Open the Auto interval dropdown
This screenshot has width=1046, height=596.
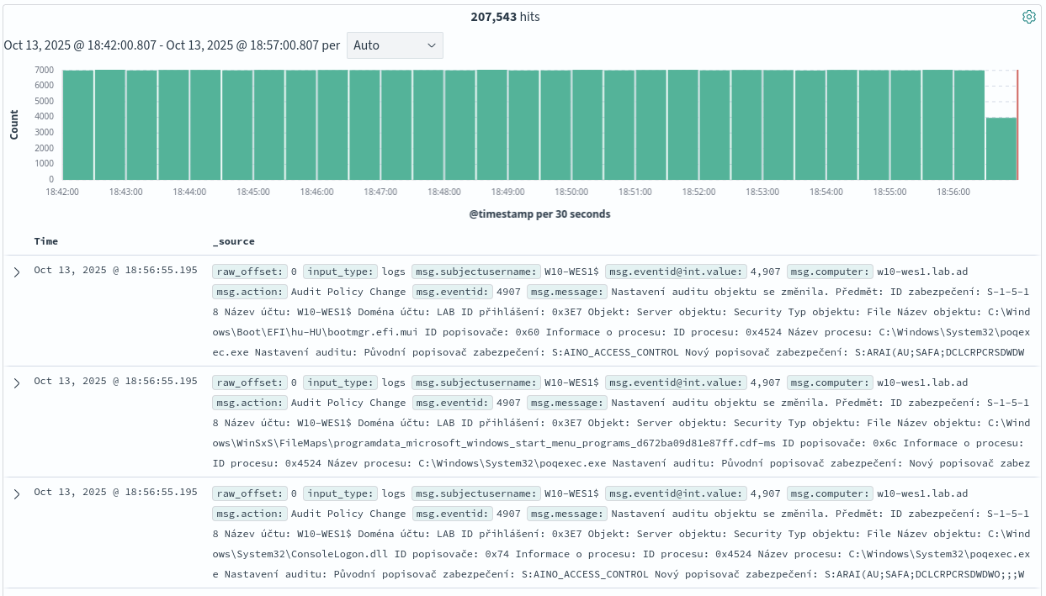[x=395, y=45]
